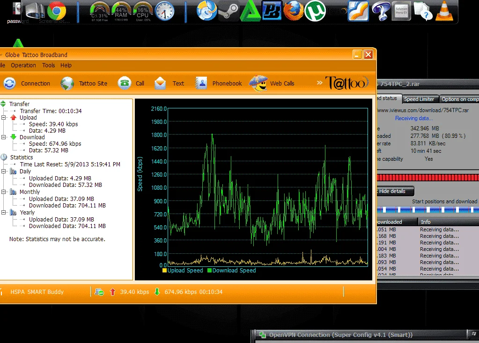Select Monthly Downloaded Data: 704.11 MB row
This screenshot has width=479, height=343.
click(67, 206)
